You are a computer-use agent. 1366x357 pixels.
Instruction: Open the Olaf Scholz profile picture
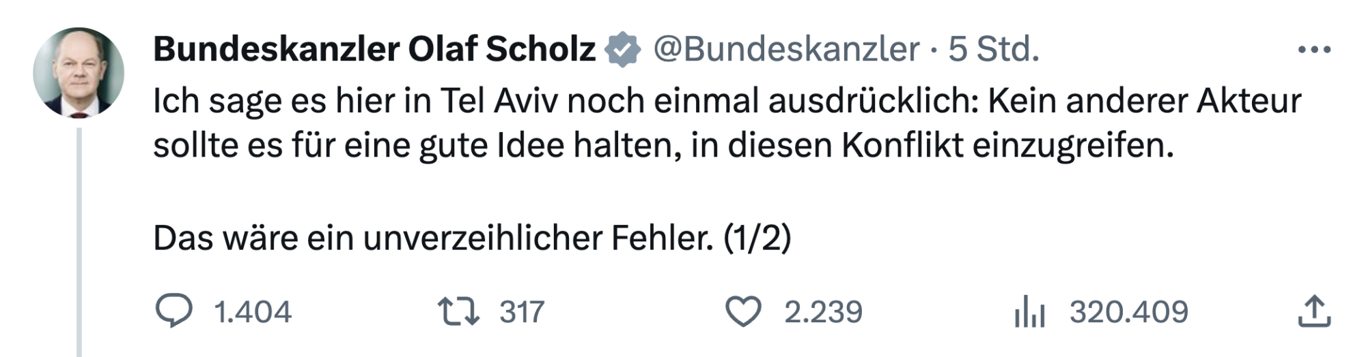click(79, 72)
